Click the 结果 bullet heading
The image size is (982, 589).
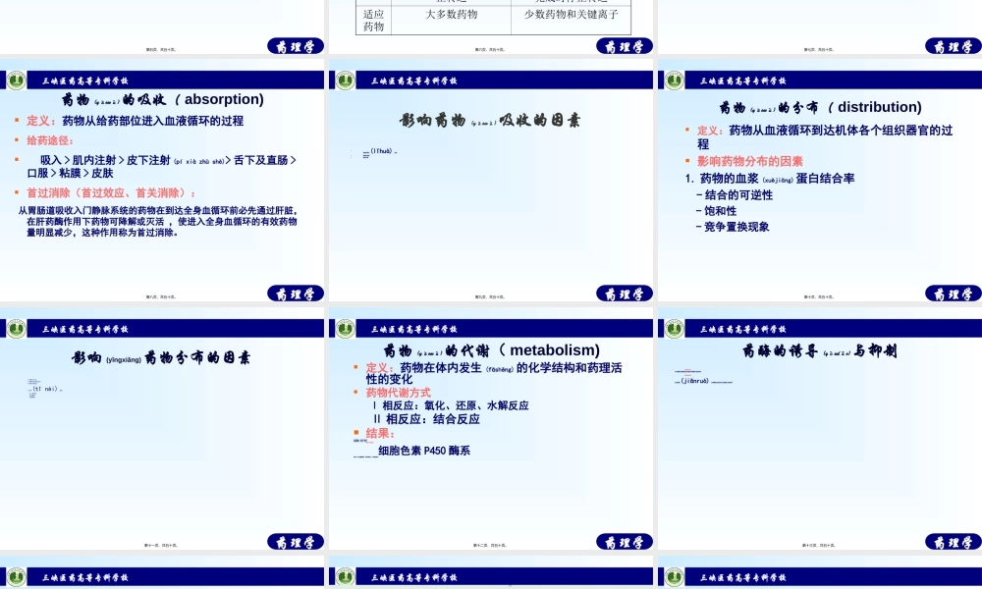[380, 433]
